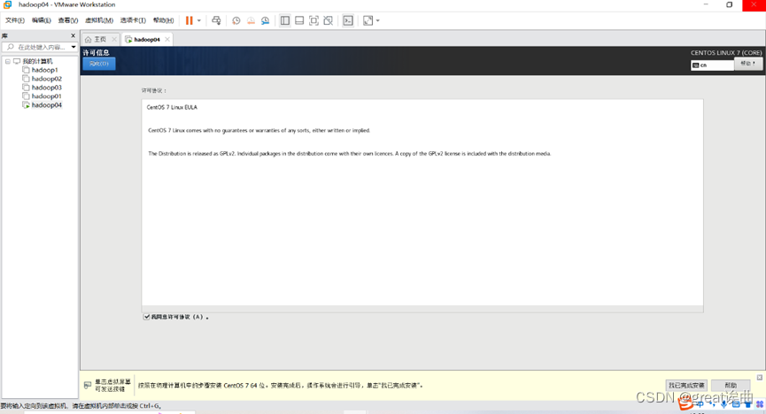The height and width of the screenshot is (414, 766).
Task: Dismiss the yellow install hint bar
Action: 760,378
